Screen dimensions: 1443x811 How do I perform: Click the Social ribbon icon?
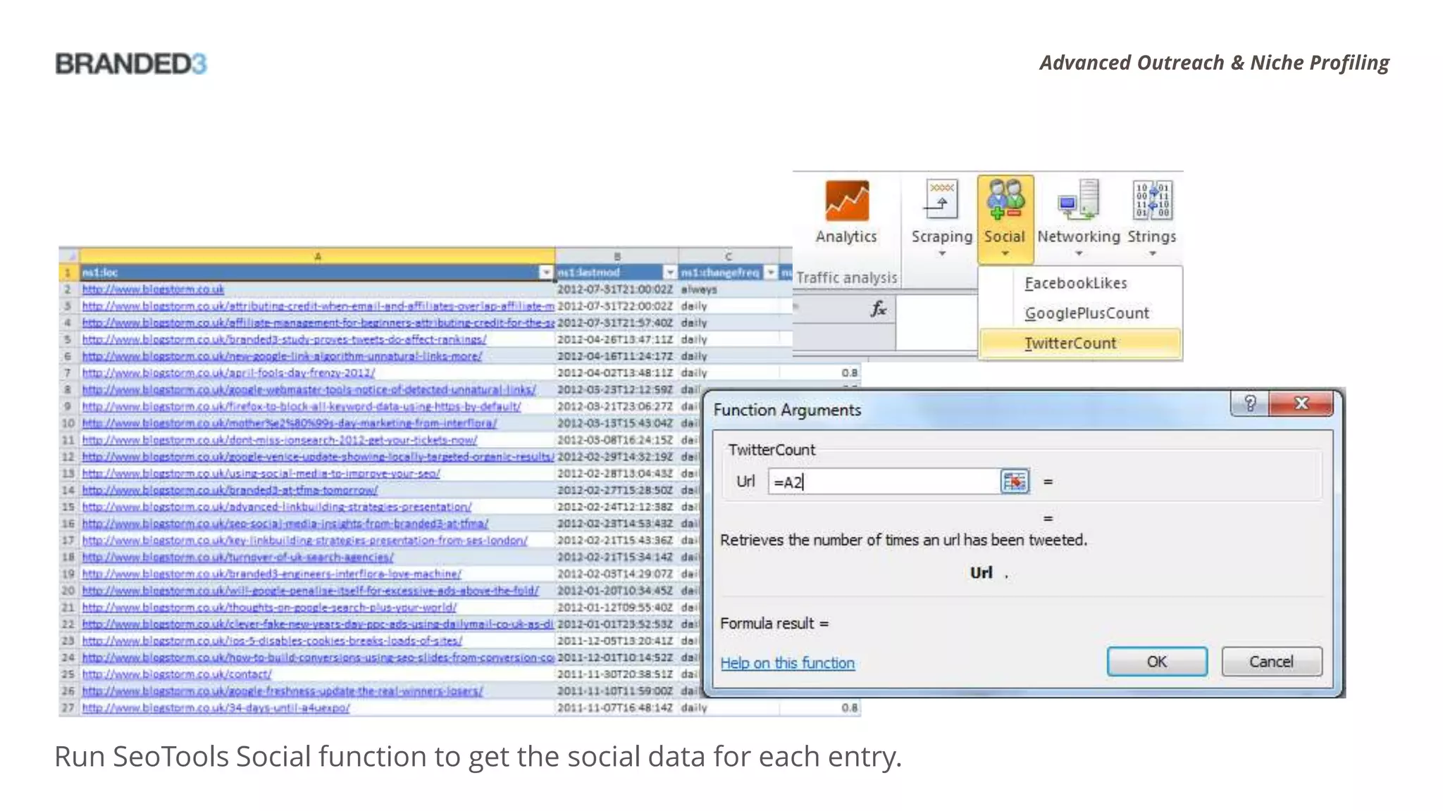click(x=1005, y=199)
